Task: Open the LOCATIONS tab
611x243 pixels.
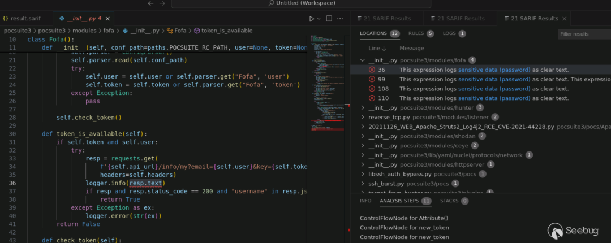Action: [380, 33]
